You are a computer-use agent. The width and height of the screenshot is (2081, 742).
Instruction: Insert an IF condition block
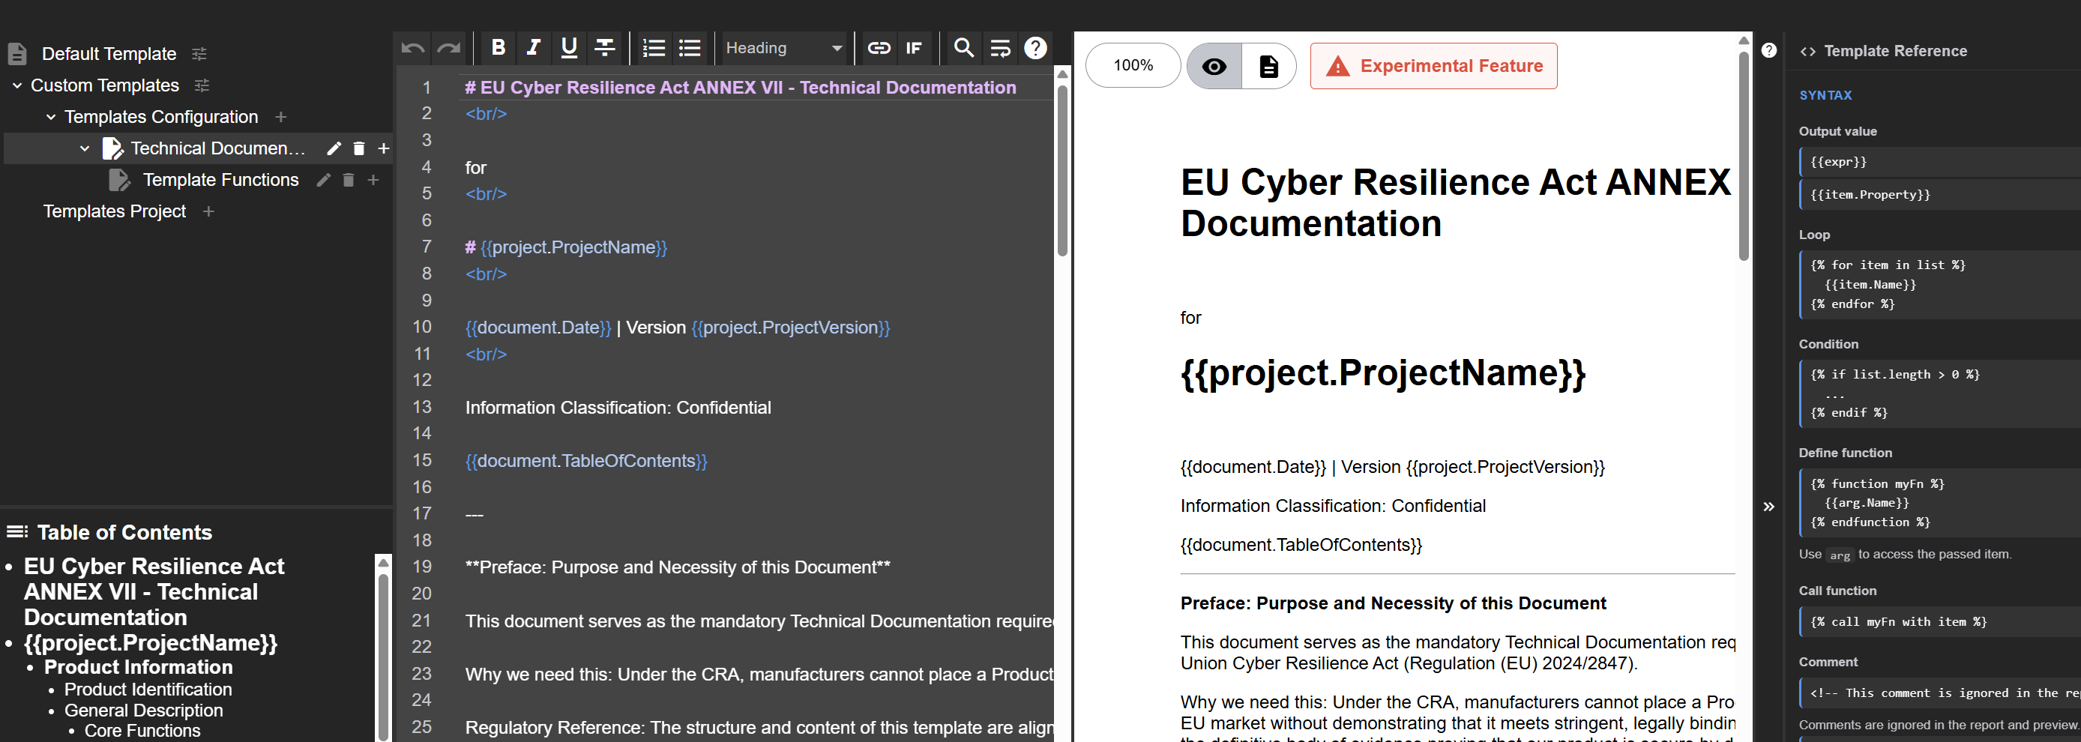click(914, 49)
